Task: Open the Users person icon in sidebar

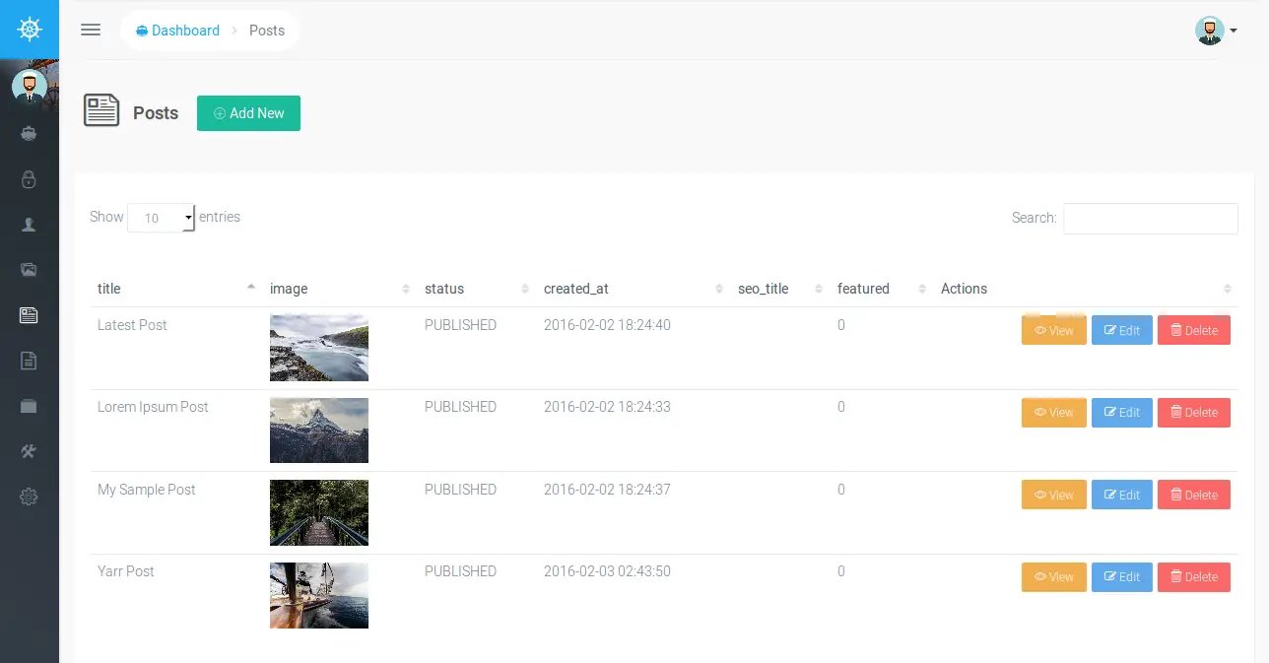Action: 29,225
